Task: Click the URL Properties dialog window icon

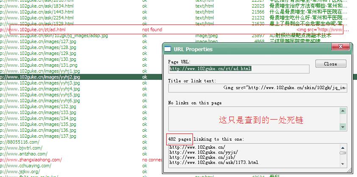Action: [168, 49]
